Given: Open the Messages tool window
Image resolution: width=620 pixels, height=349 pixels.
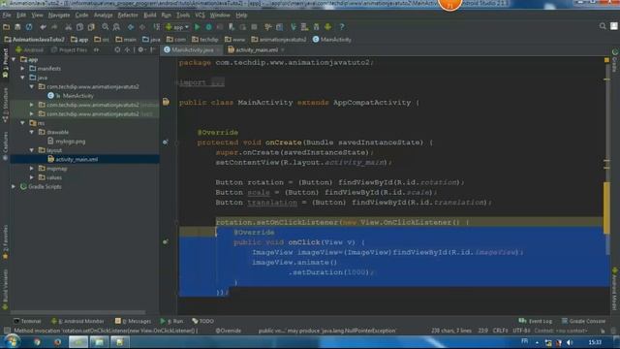Looking at the screenshot, I should pyautogui.click(x=133, y=321).
